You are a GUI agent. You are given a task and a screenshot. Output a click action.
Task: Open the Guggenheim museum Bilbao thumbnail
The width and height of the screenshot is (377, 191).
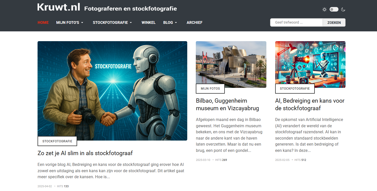point(231,65)
